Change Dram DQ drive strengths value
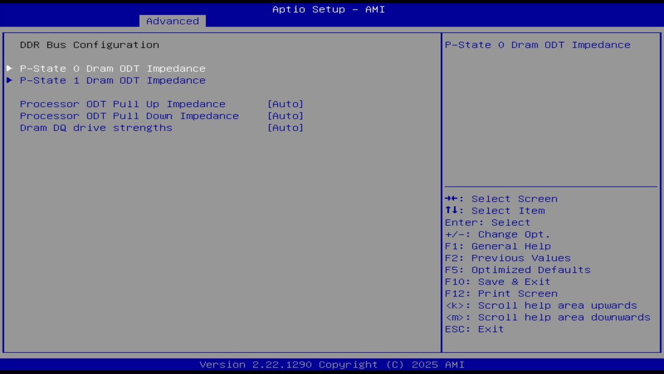664x374 pixels. (285, 128)
